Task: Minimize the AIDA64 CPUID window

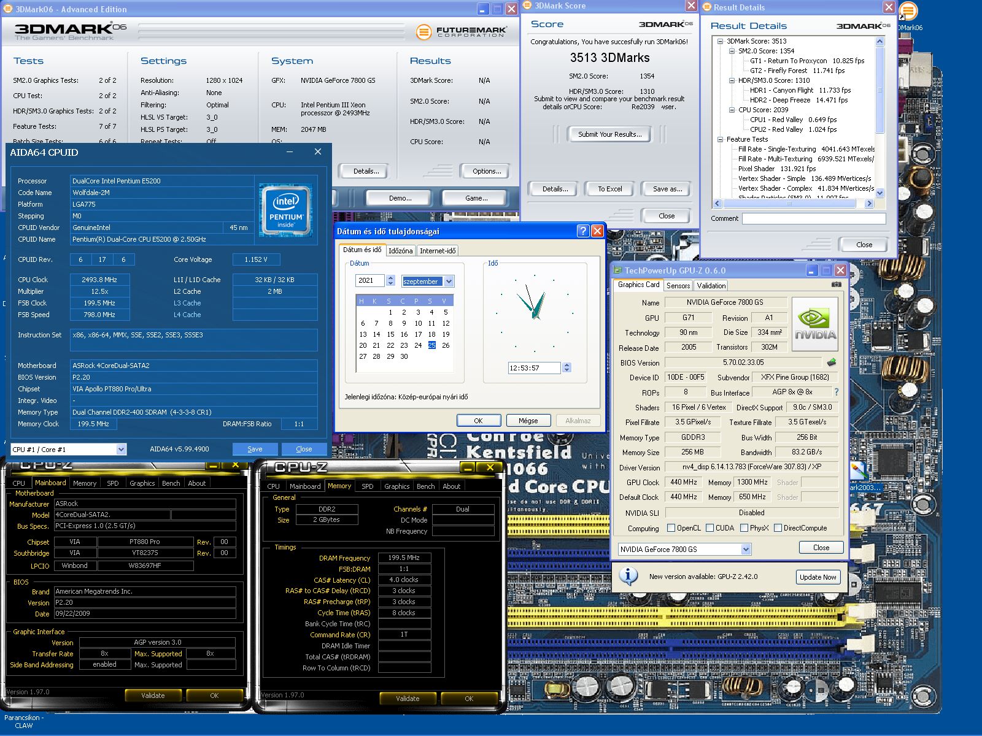Action: coord(289,152)
